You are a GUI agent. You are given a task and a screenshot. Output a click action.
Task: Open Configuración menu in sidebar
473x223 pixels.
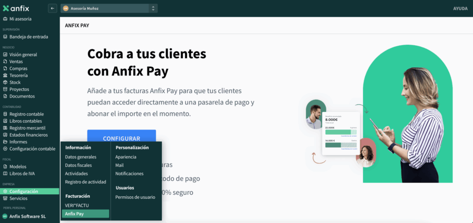24,191
